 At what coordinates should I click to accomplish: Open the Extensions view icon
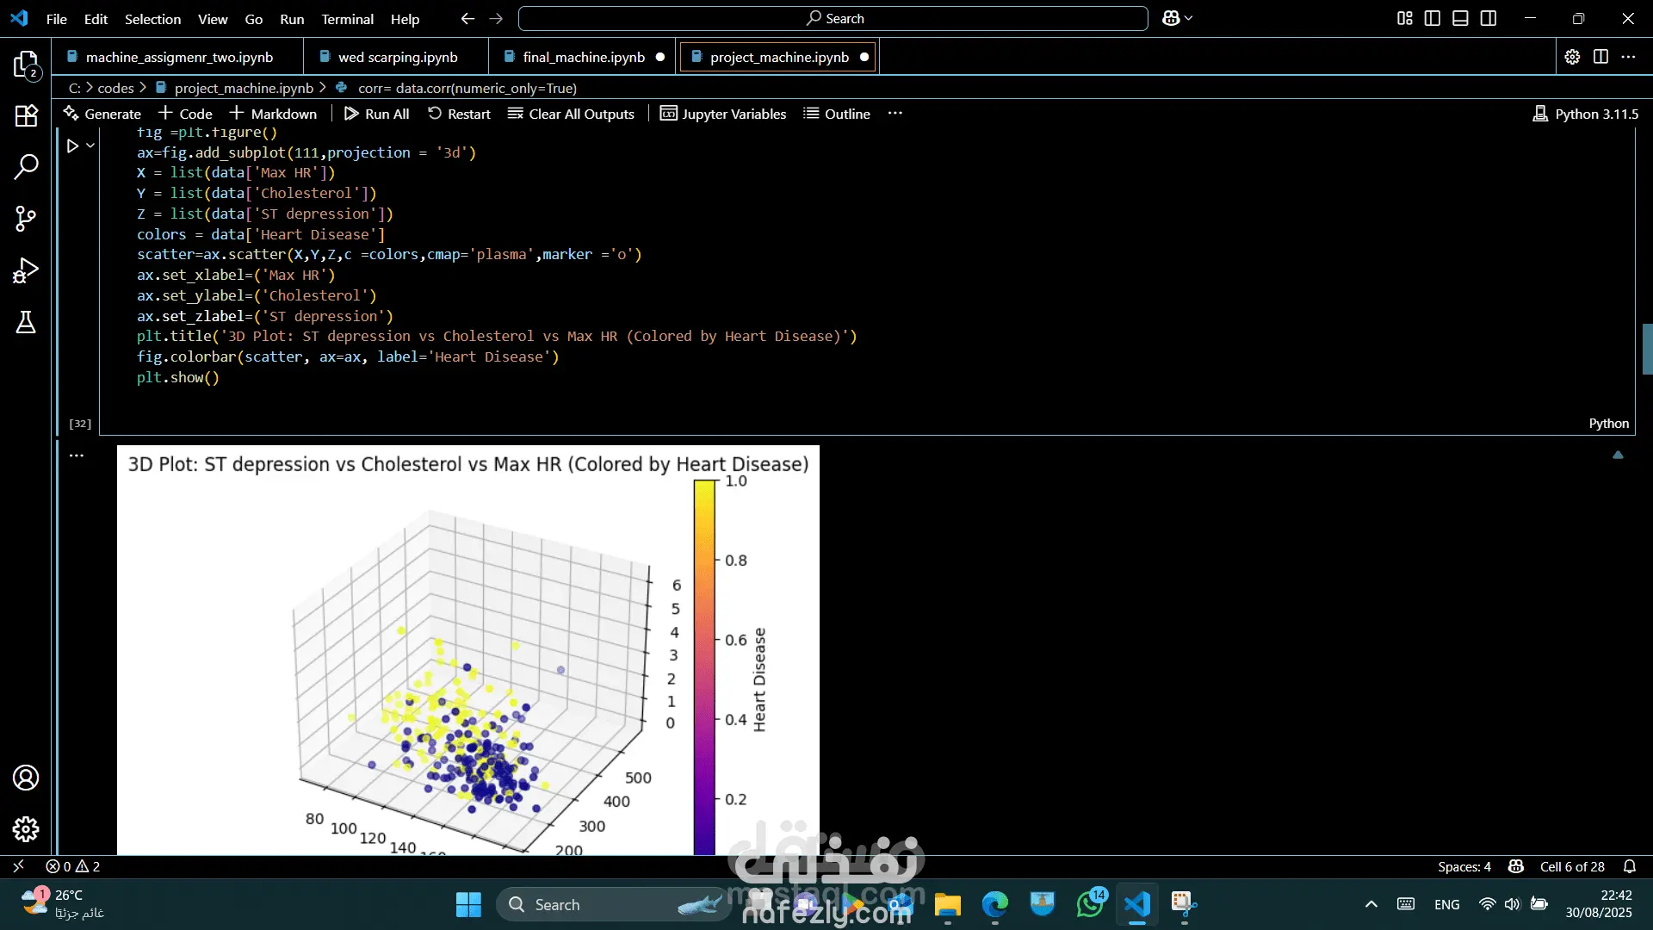click(26, 116)
